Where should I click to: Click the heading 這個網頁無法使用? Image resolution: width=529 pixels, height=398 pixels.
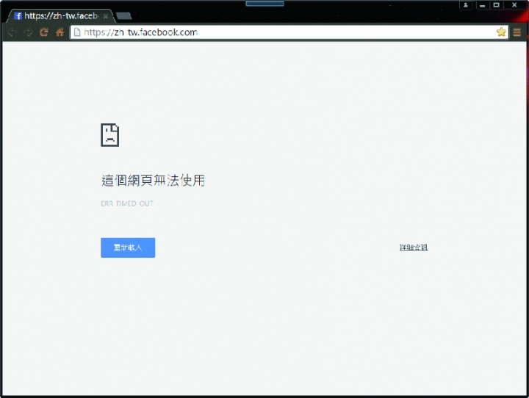(153, 180)
